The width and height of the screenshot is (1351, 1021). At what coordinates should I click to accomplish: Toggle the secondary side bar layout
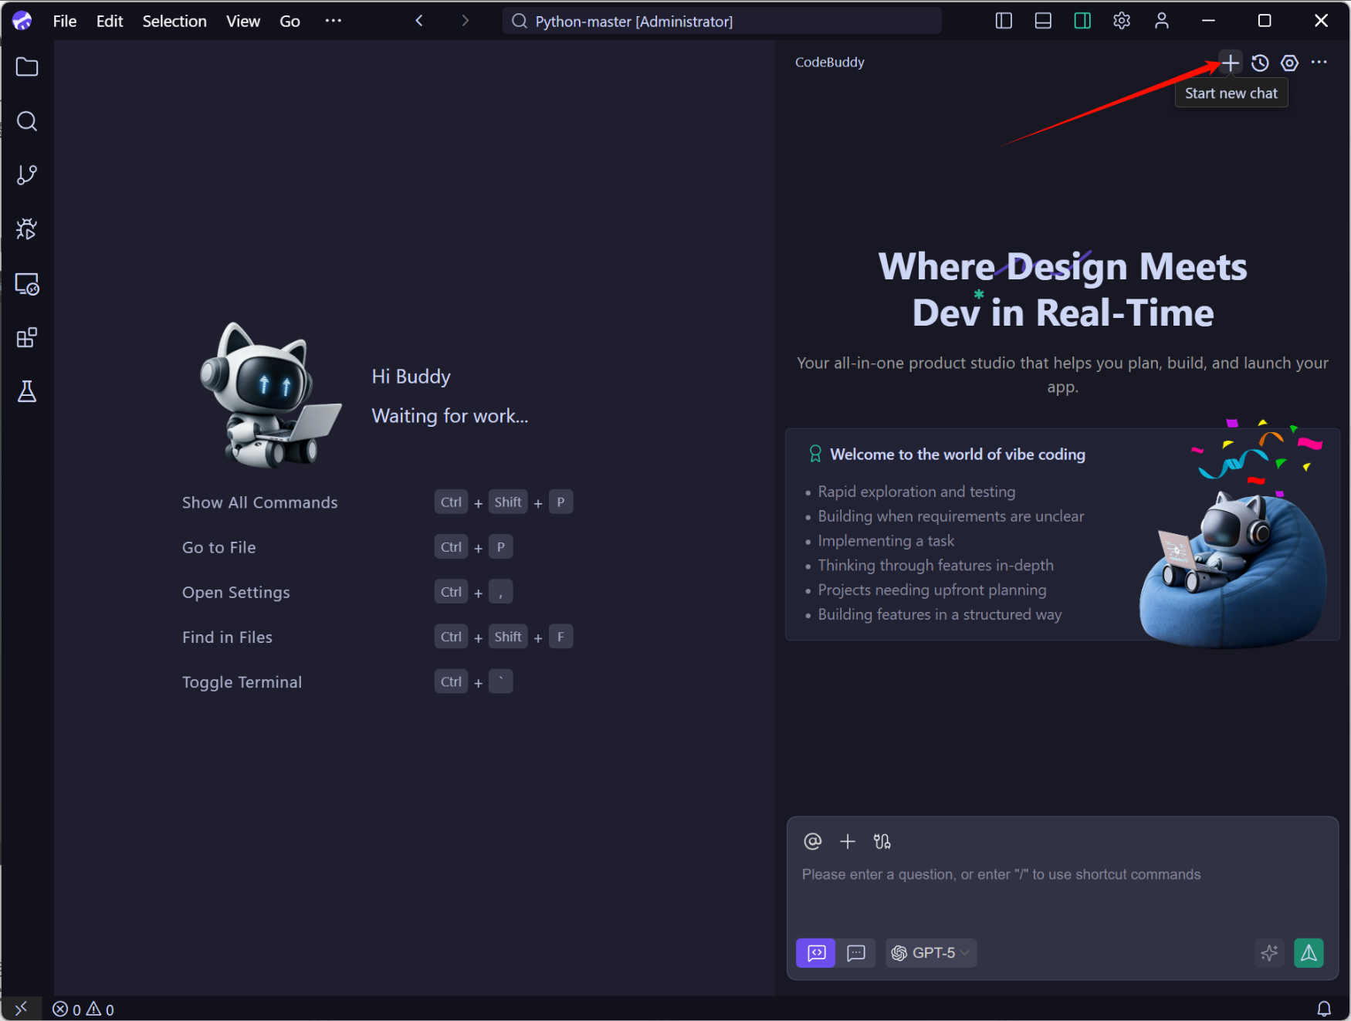click(x=1082, y=21)
